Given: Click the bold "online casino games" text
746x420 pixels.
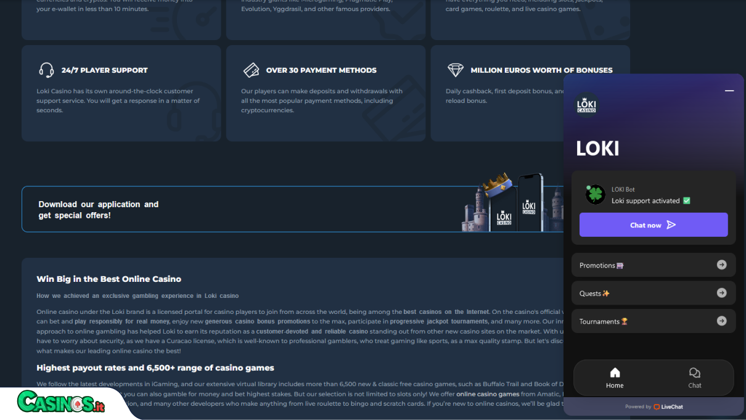Looking at the screenshot, I should 488,394.
